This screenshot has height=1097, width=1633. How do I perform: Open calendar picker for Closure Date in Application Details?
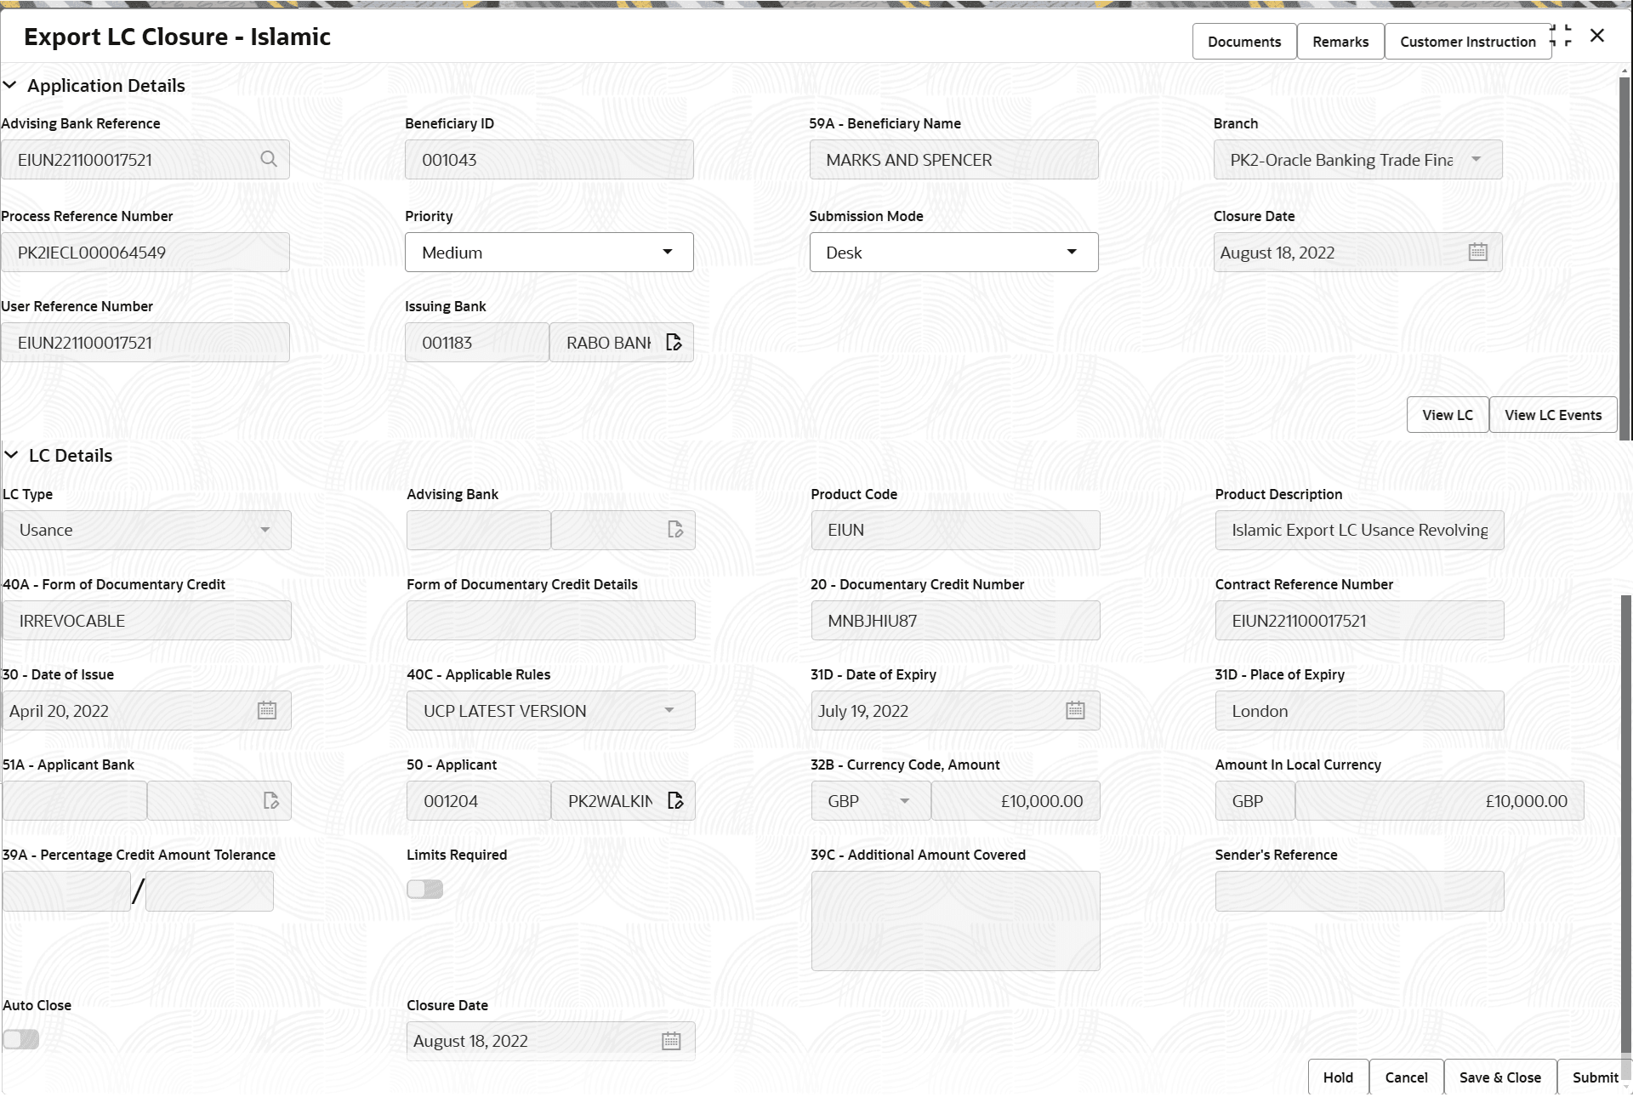pos(1478,252)
